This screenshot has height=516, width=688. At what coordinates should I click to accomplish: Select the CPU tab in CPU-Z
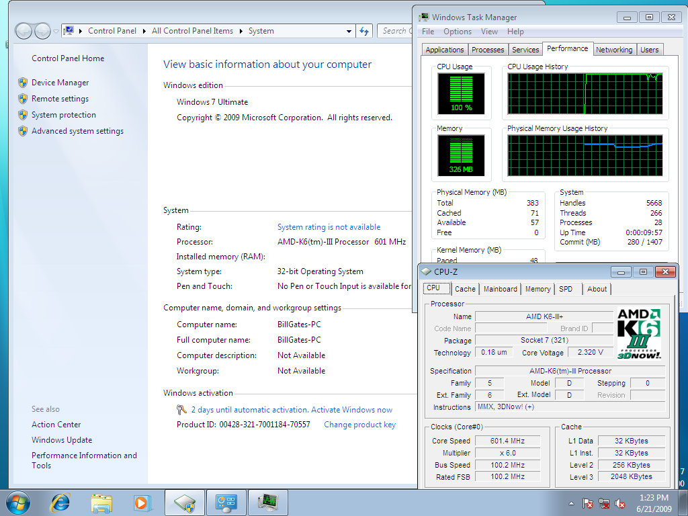(437, 288)
